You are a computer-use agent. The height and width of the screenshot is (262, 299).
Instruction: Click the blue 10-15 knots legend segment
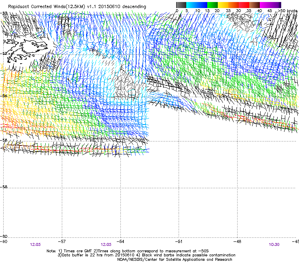click(202, 5)
